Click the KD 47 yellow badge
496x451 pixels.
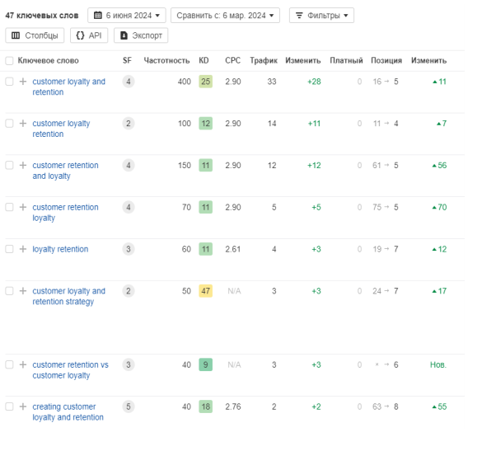coord(205,291)
